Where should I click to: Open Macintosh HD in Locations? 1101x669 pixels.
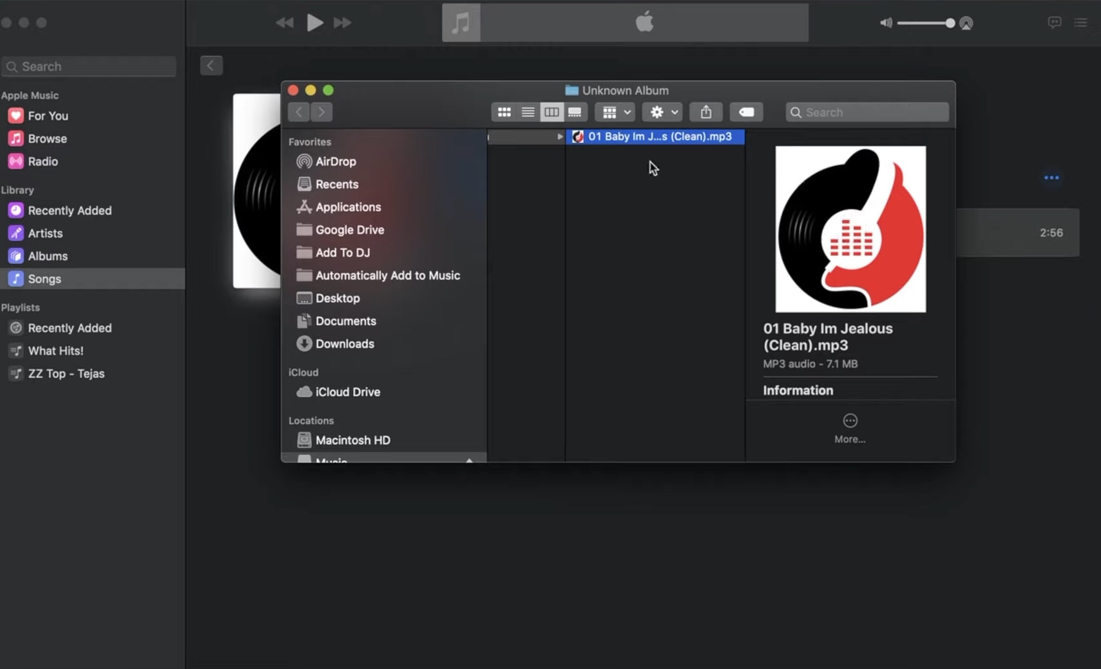pyautogui.click(x=343, y=440)
